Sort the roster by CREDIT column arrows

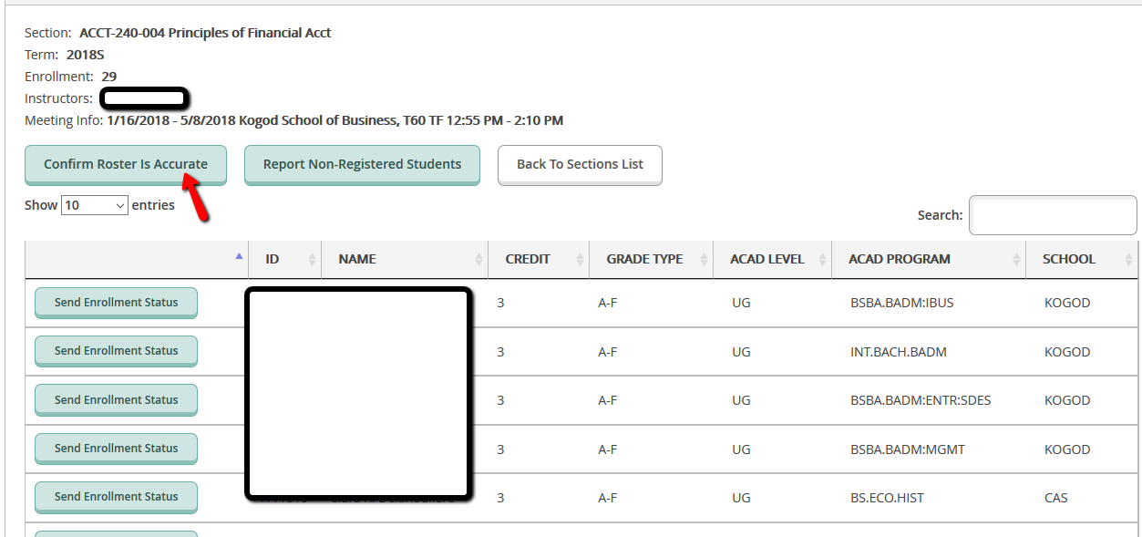coord(580,260)
